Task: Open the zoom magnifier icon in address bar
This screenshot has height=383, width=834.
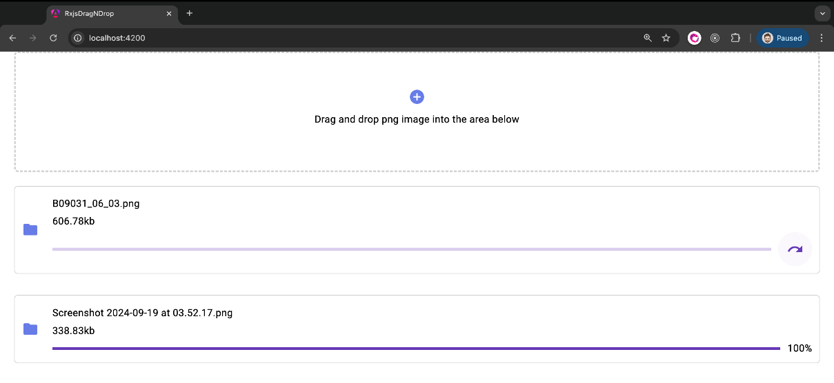Action: pos(648,38)
